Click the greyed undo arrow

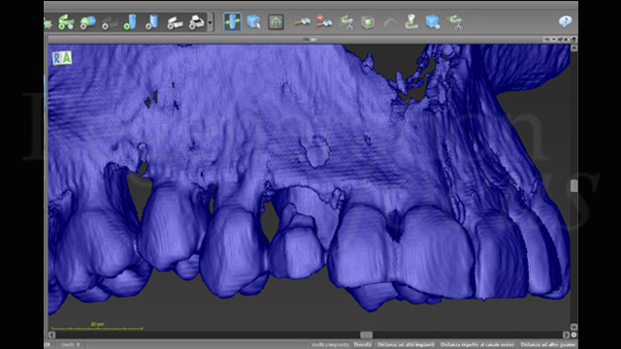(x=390, y=22)
